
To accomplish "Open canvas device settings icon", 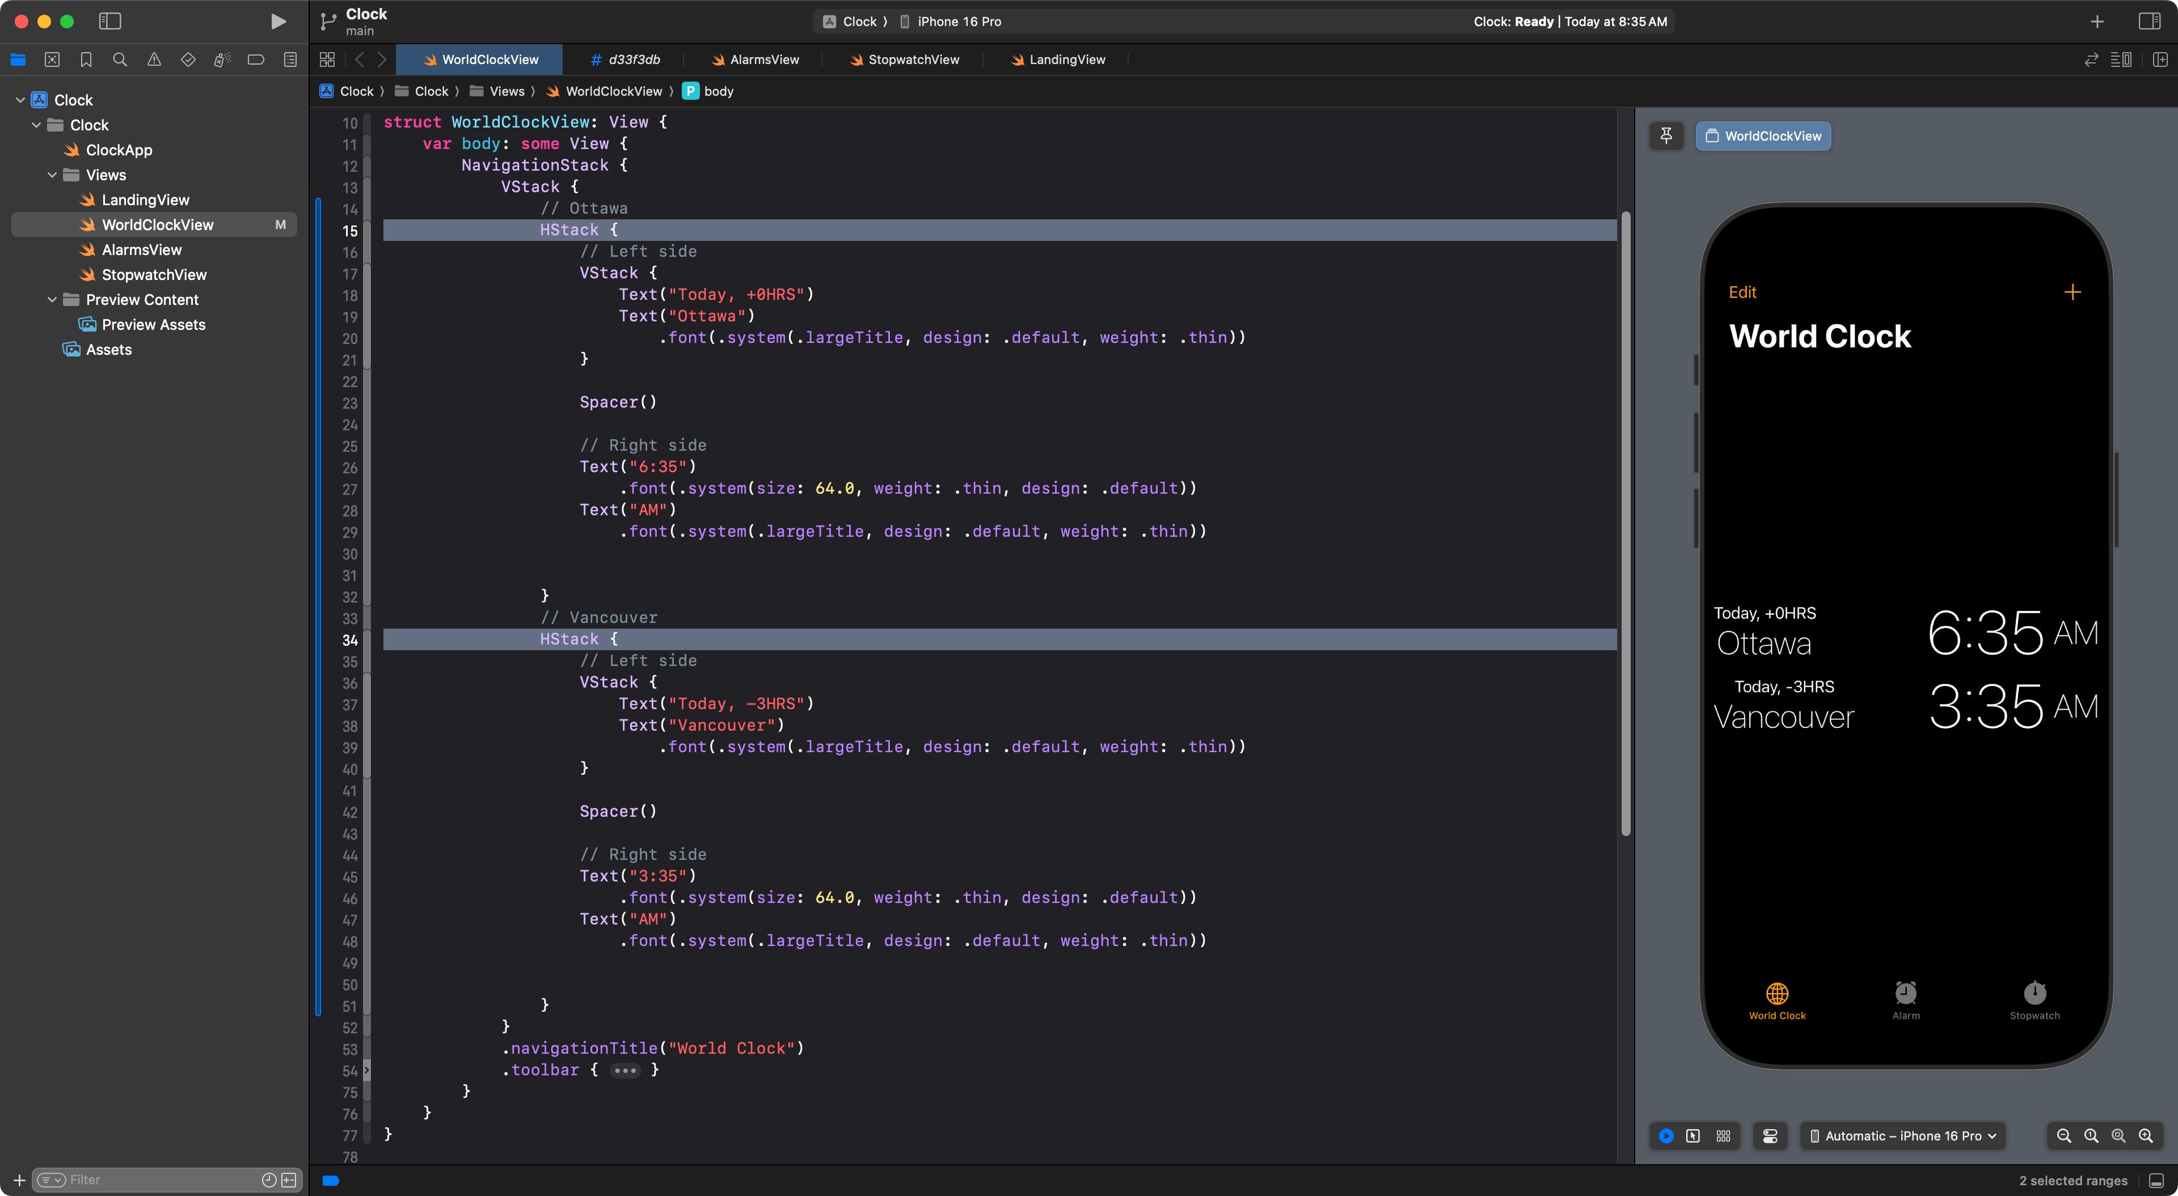I will (1770, 1136).
